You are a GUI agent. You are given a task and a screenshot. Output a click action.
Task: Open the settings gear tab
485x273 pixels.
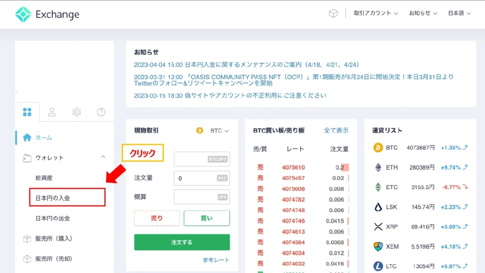pos(77,112)
